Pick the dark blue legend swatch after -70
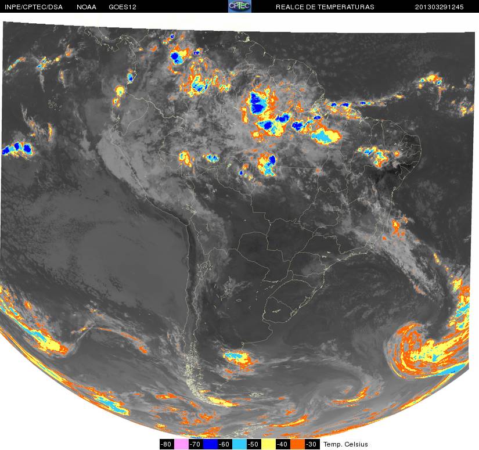 [x=210, y=444]
